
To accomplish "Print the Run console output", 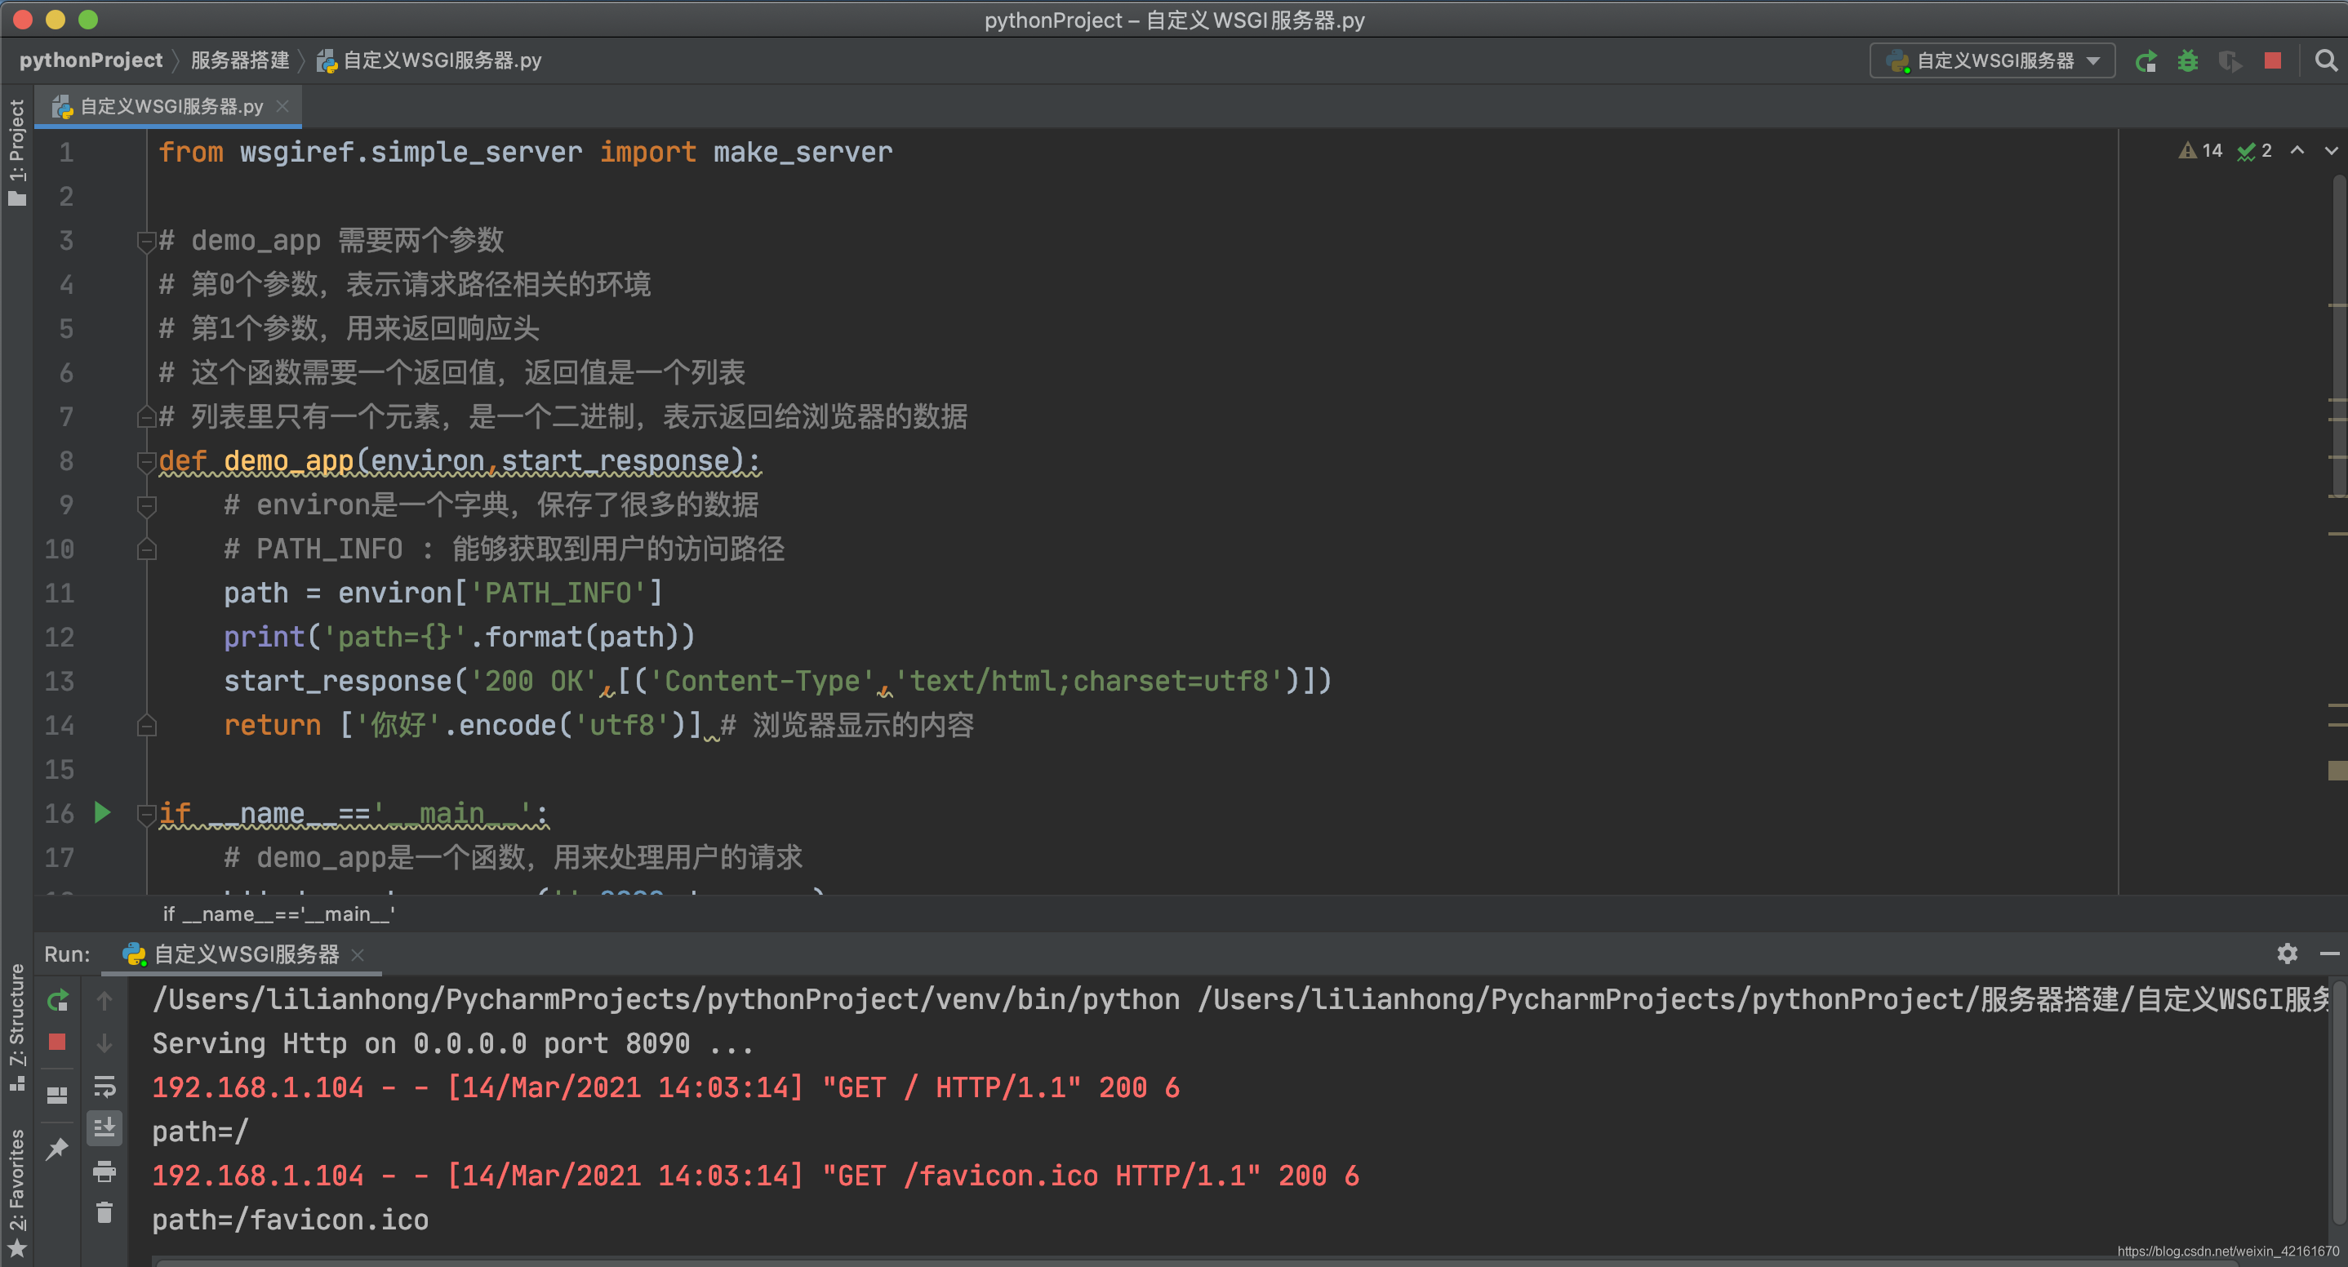I will (x=105, y=1171).
